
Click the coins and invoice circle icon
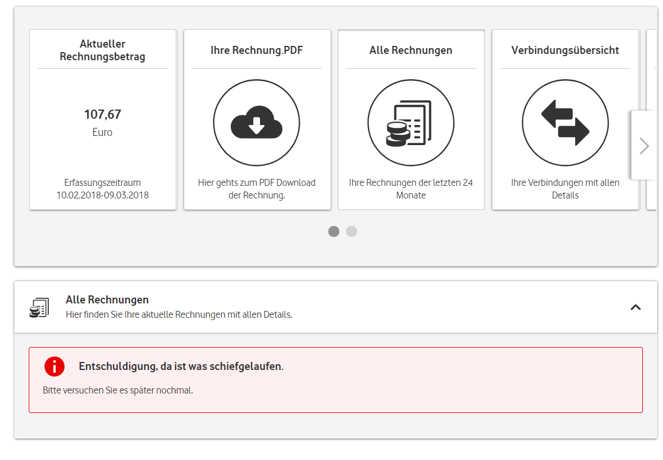click(410, 123)
